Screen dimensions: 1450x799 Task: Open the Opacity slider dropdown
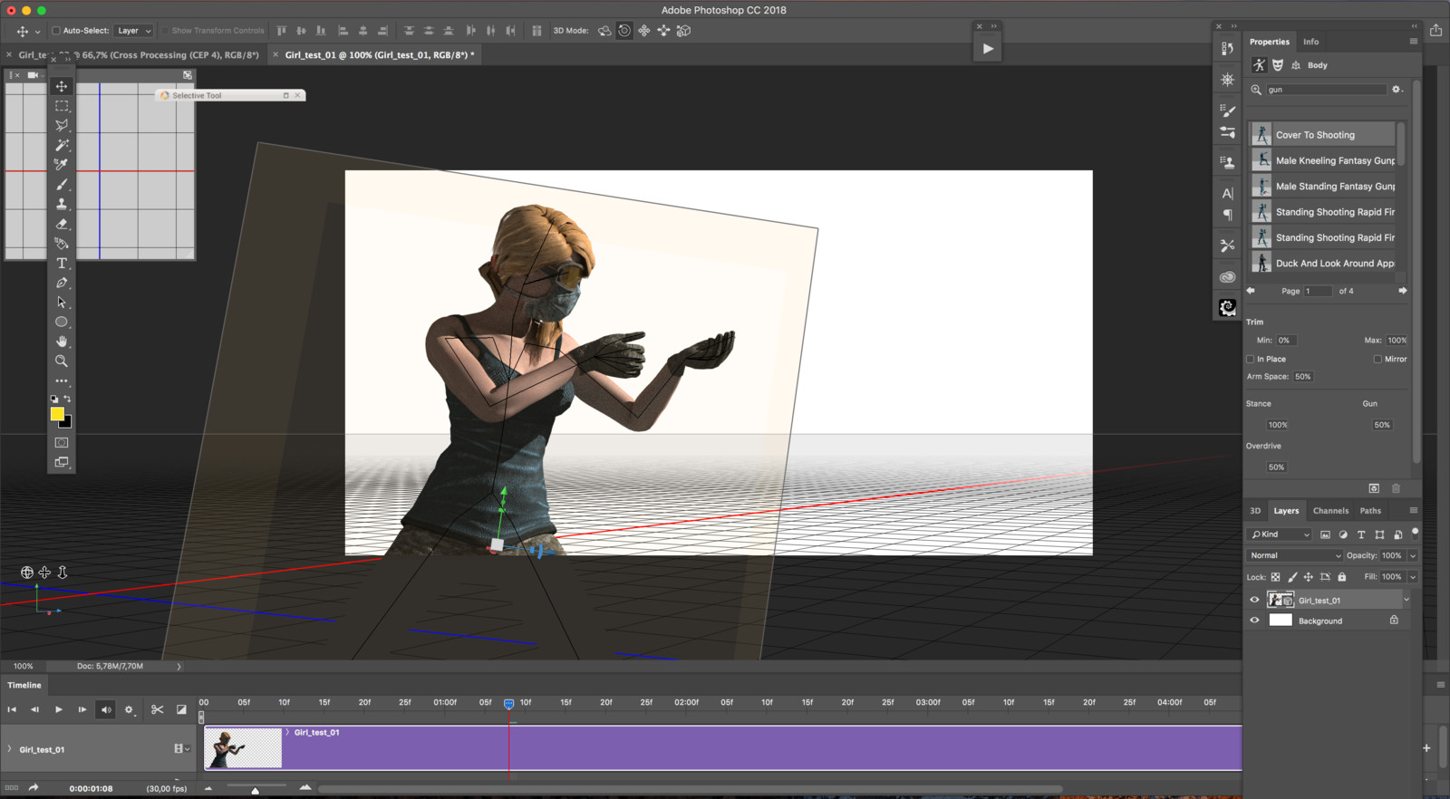coord(1413,555)
